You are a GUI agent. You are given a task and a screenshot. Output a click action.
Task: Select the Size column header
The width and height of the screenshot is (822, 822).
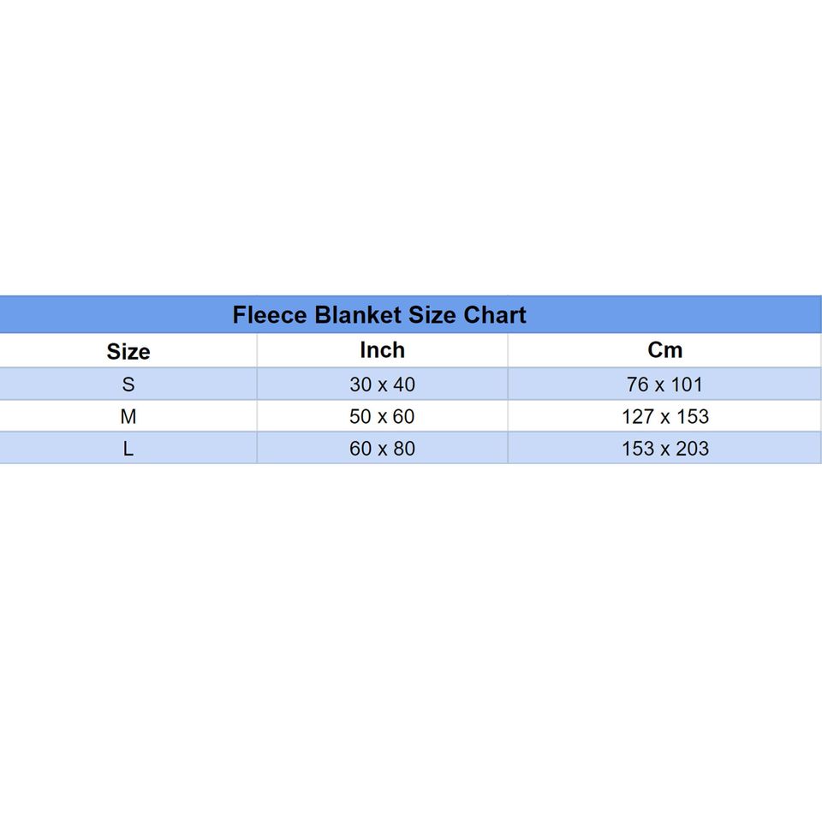tap(128, 351)
